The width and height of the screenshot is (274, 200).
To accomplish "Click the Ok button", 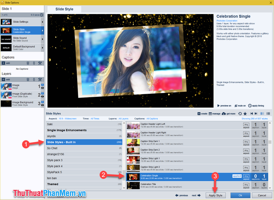I will coord(240,195).
